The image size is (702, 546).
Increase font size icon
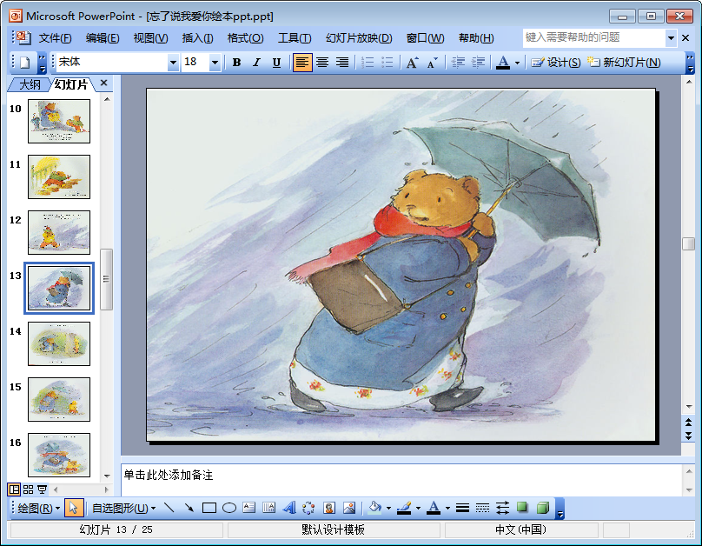click(x=412, y=63)
